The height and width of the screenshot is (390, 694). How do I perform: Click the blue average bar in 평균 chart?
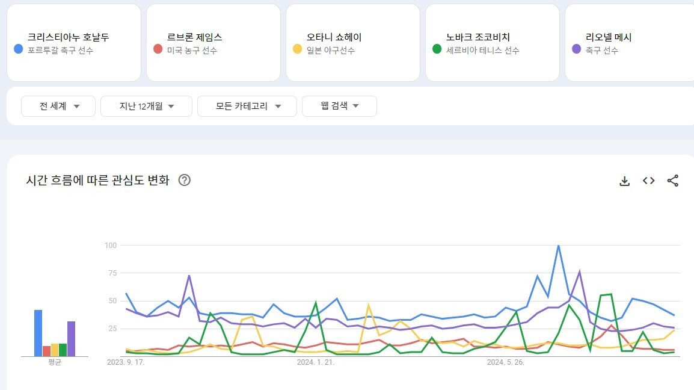pyautogui.click(x=38, y=333)
